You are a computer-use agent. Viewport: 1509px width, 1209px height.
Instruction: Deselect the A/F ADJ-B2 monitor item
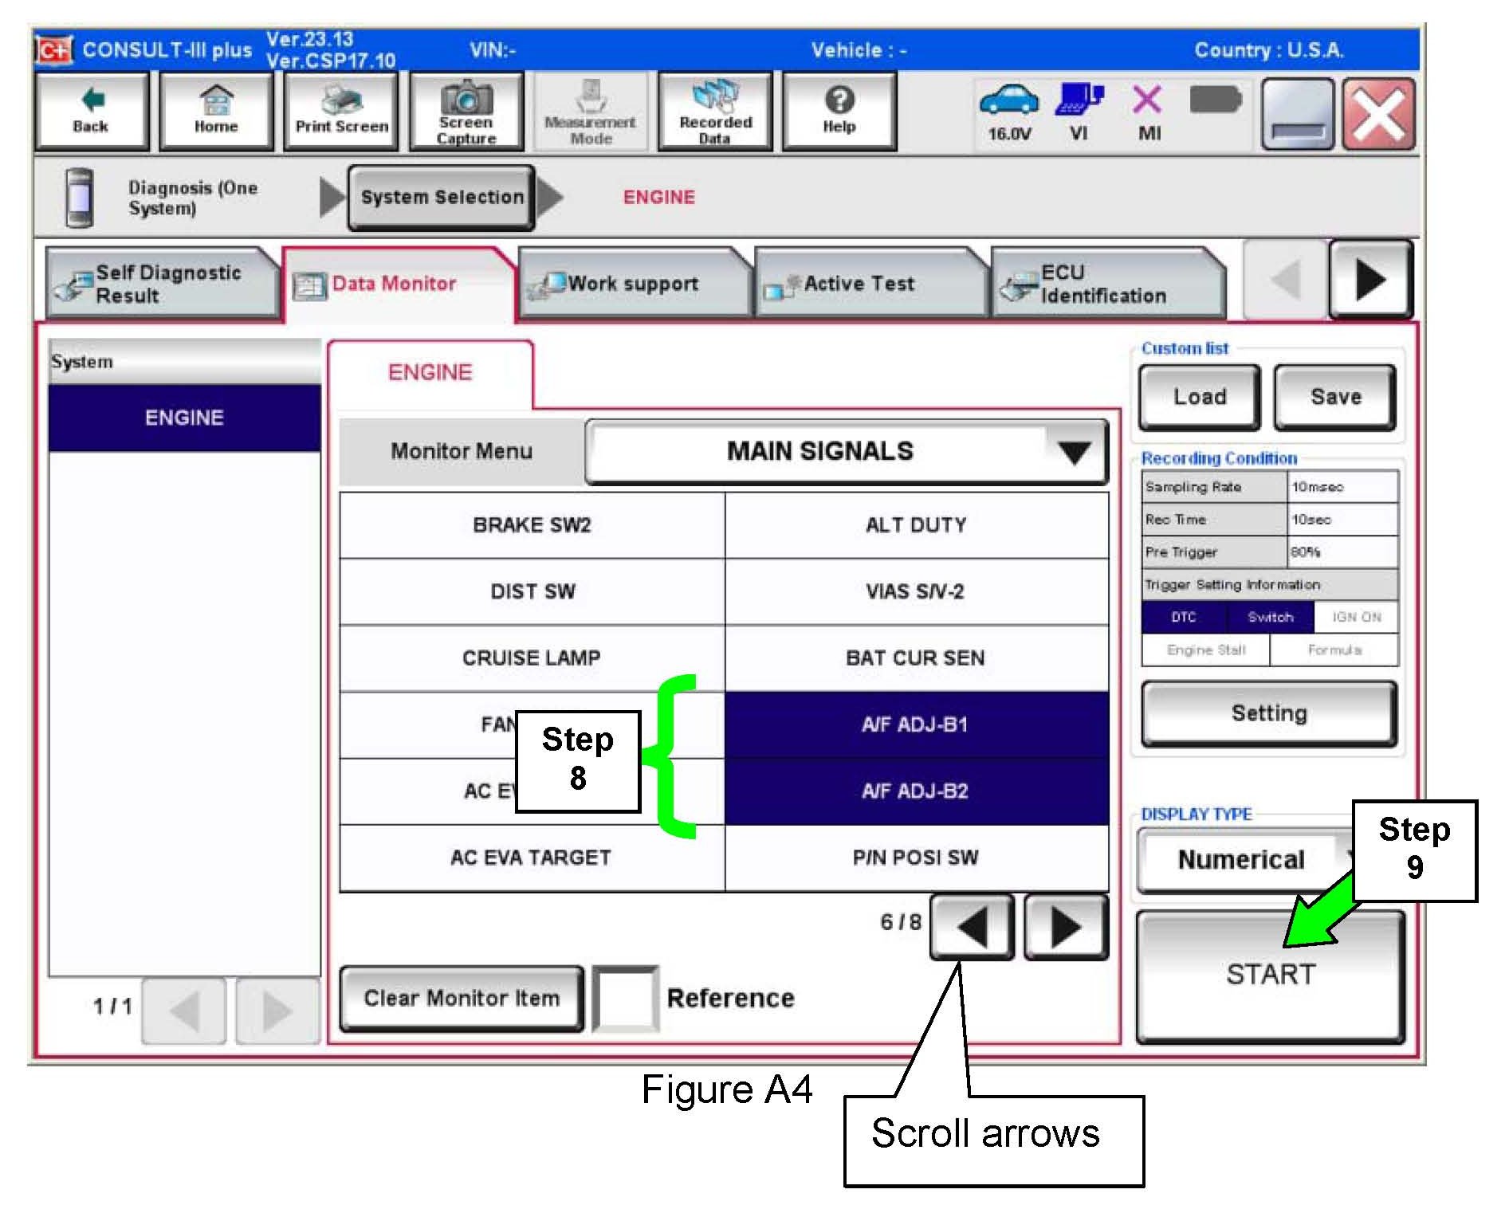click(915, 791)
